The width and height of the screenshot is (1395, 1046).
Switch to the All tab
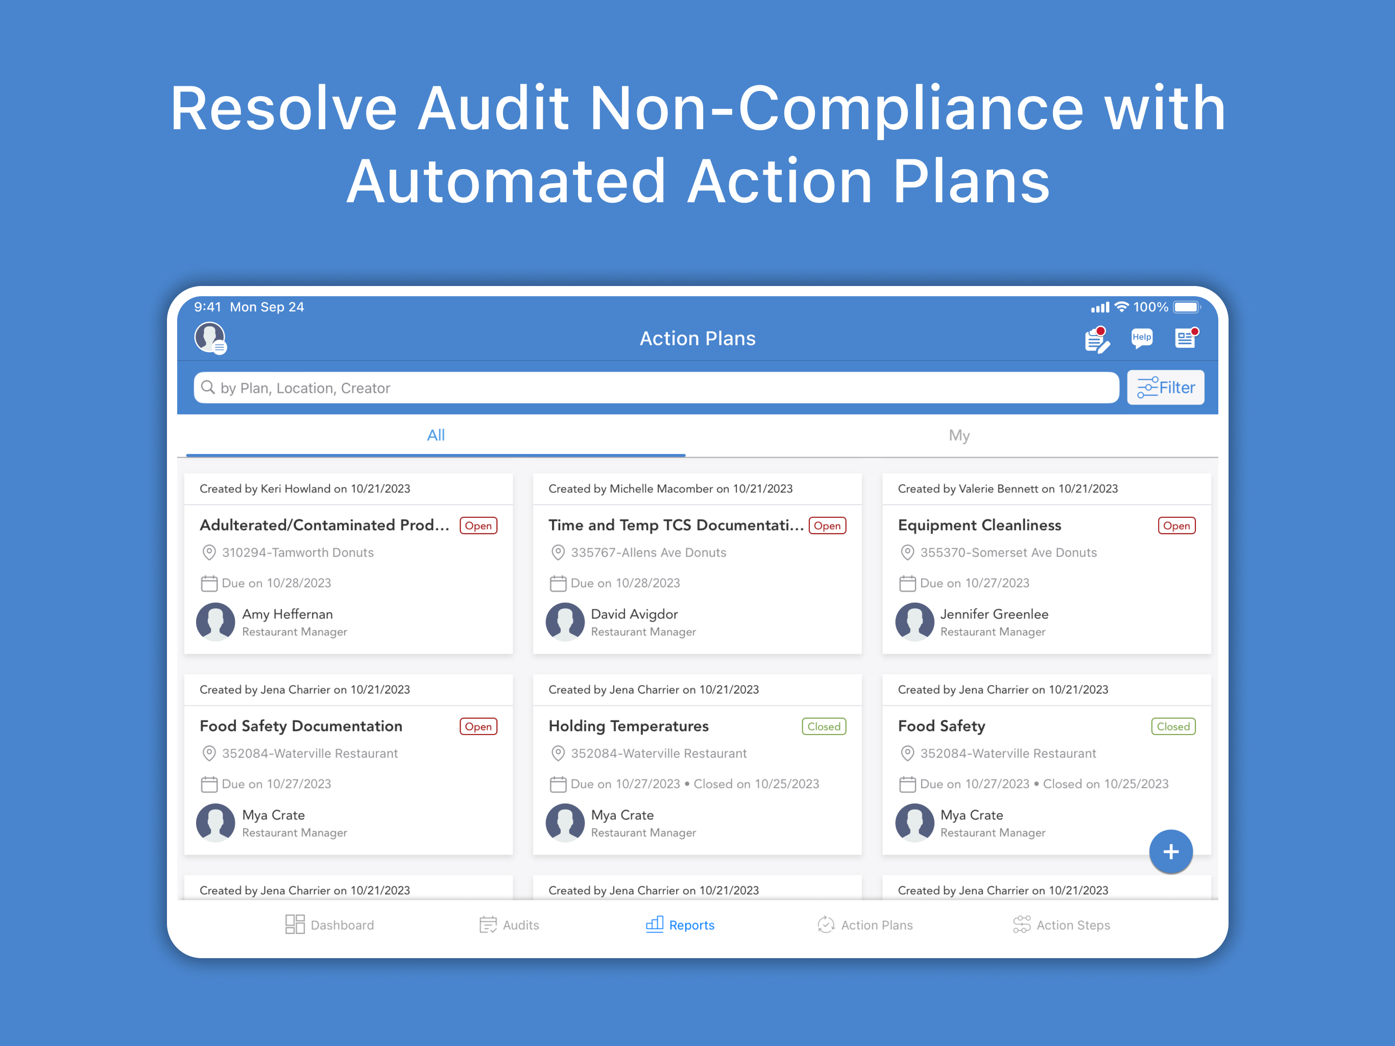click(x=436, y=435)
